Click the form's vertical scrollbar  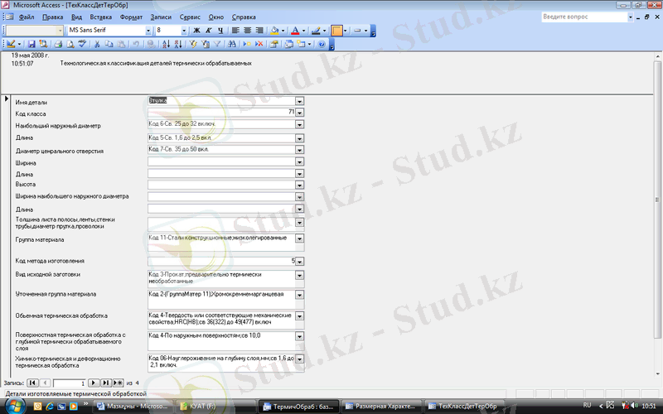[657, 214]
